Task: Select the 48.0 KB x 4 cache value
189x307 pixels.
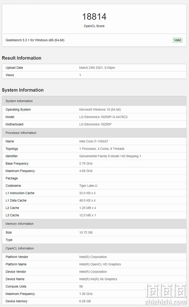Action: [x=87, y=201]
